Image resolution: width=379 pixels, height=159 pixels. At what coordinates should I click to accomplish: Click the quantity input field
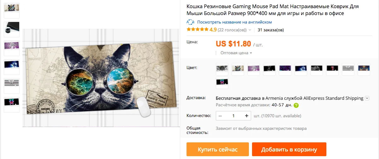coord(233,116)
